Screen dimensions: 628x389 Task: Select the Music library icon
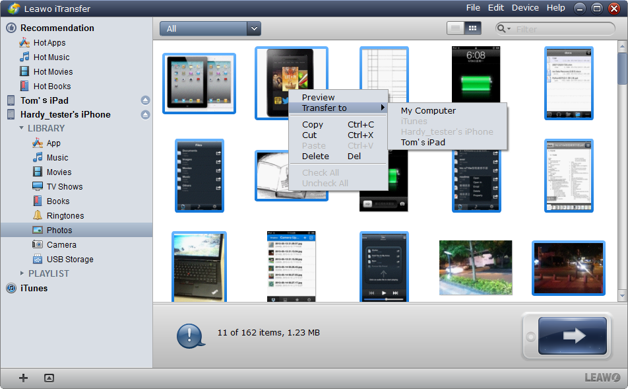pos(38,158)
